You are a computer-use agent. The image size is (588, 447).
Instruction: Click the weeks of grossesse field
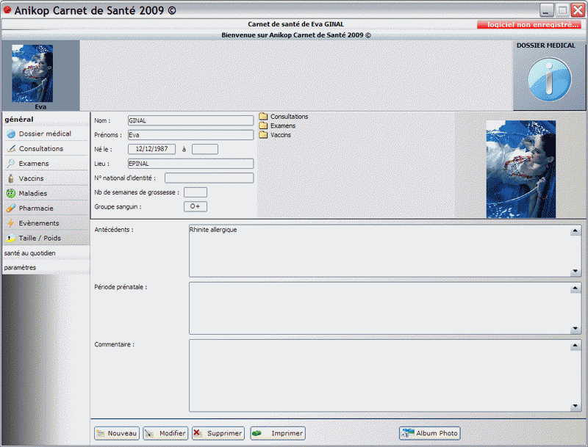click(196, 192)
